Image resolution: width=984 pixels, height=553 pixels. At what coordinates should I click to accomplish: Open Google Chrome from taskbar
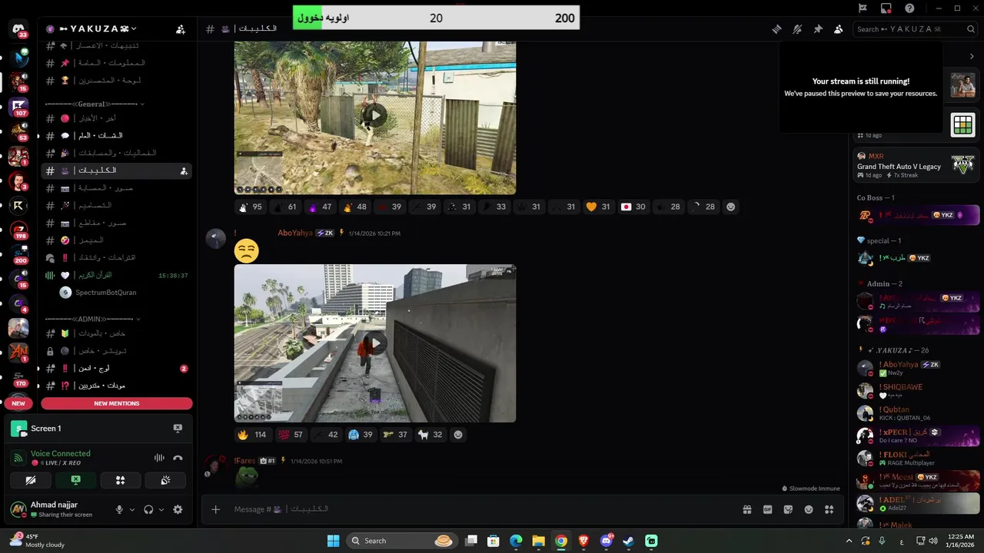pos(561,541)
